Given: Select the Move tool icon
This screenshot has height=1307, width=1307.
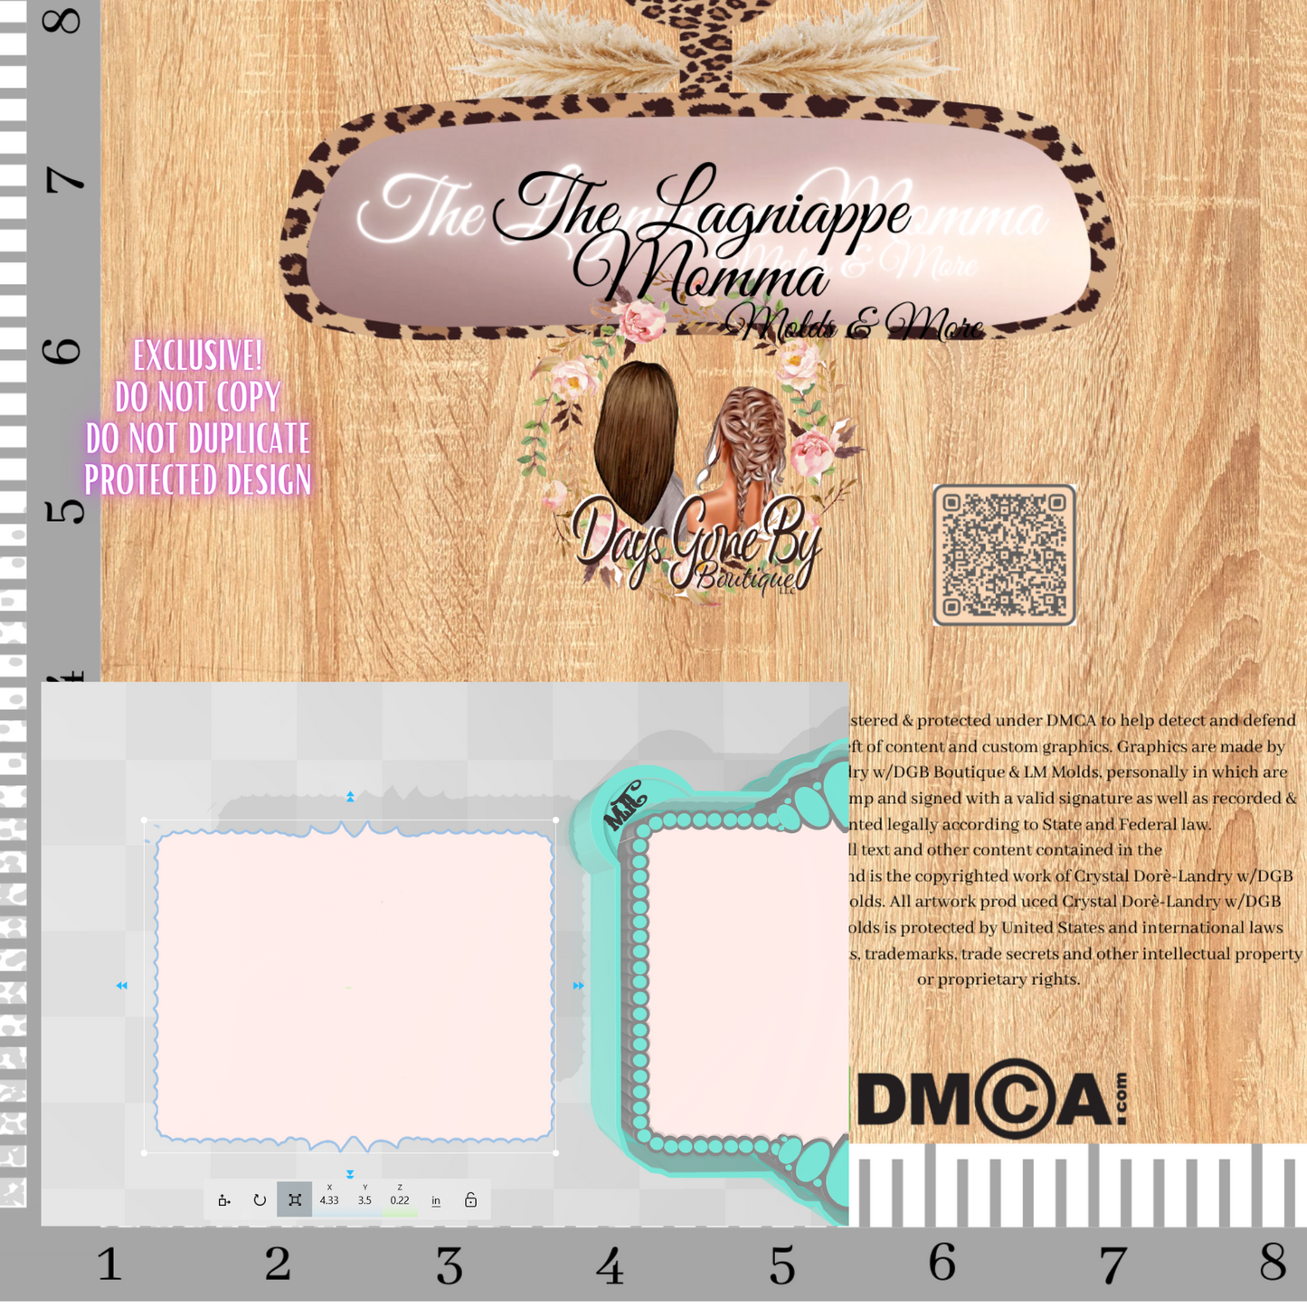Looking at the screenshot, I should pos(224,1200).
